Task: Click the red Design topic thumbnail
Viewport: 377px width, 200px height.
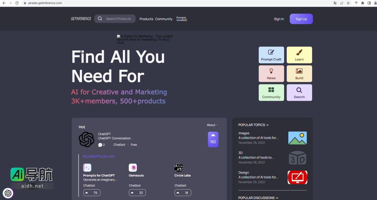Action: (x=297, y=177)
